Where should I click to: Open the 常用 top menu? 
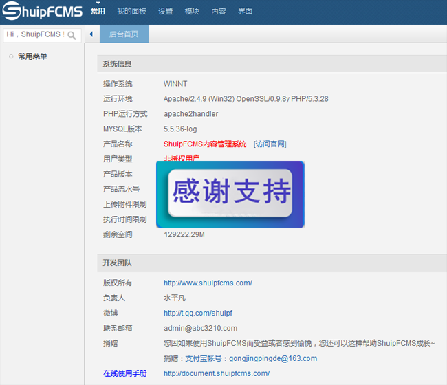[98, 11]
